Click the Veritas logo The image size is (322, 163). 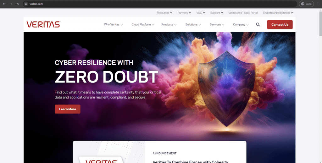point(43,24)
